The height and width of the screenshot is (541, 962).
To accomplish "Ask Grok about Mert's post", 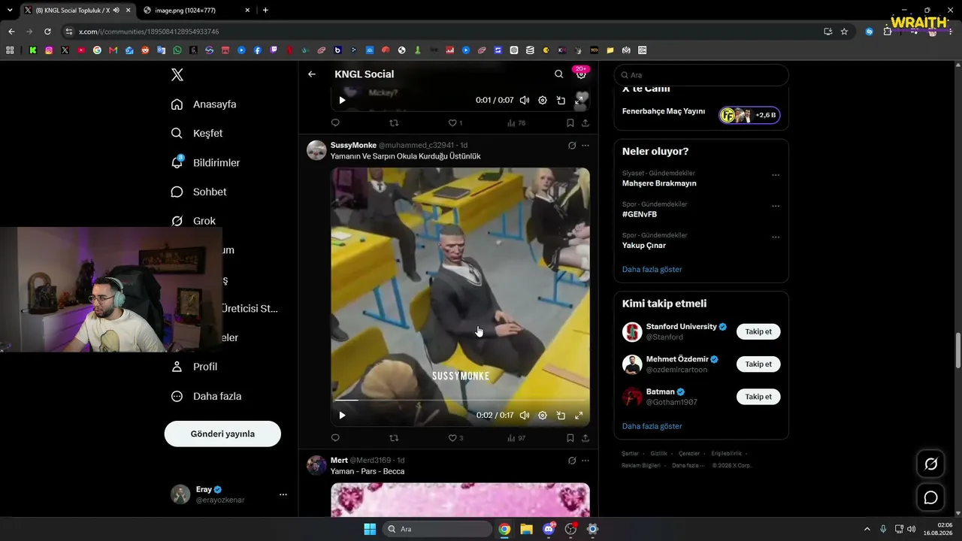I will pyautogui.click(x=572, y=461).
